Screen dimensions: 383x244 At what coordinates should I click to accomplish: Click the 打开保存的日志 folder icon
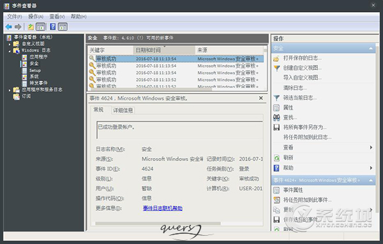(276, 58)
